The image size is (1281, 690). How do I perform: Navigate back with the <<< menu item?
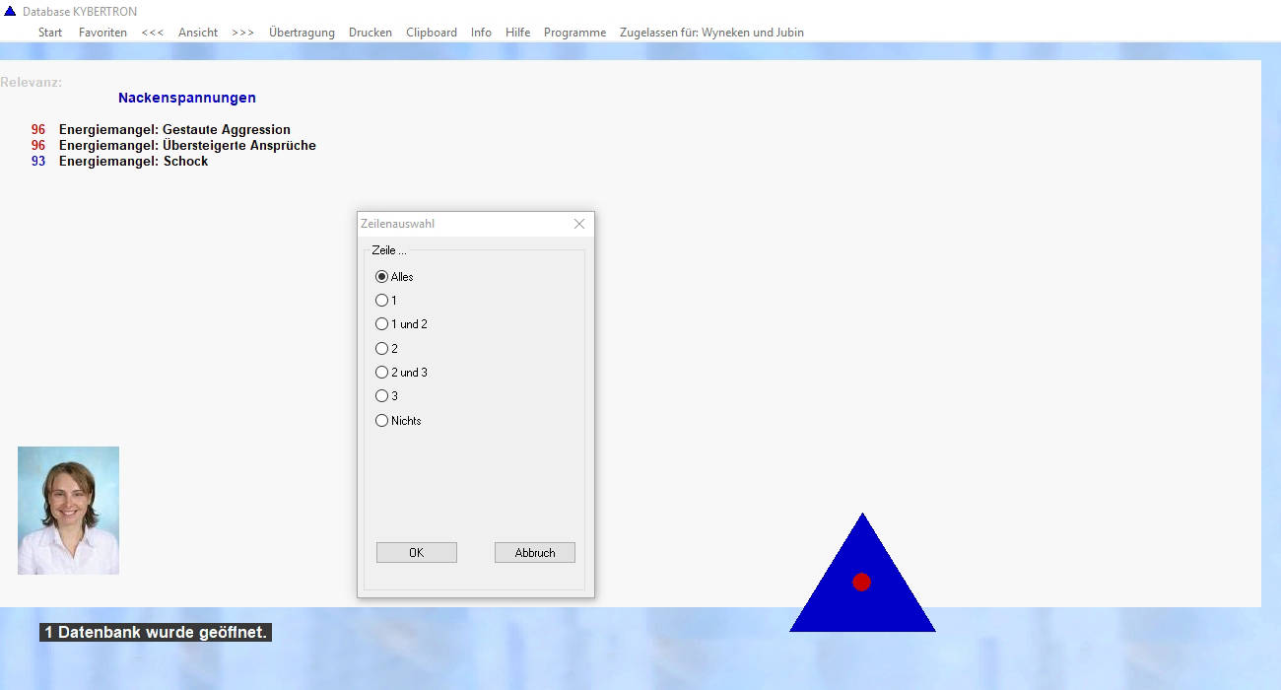pos(153,33)
